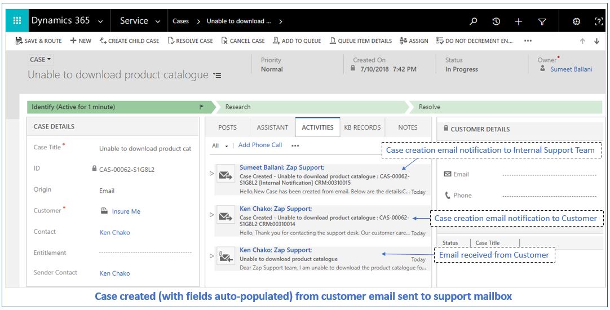Viewport: 610px width, 310px height.
Task: Click the received email icon with attachment
Action: coord(226,256)
